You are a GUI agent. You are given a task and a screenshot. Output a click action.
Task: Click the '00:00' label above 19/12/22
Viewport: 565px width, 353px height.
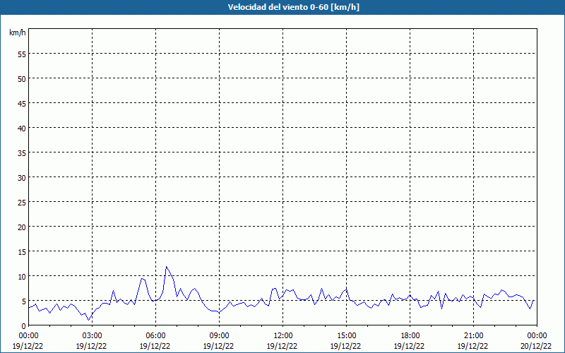point(28,336)
